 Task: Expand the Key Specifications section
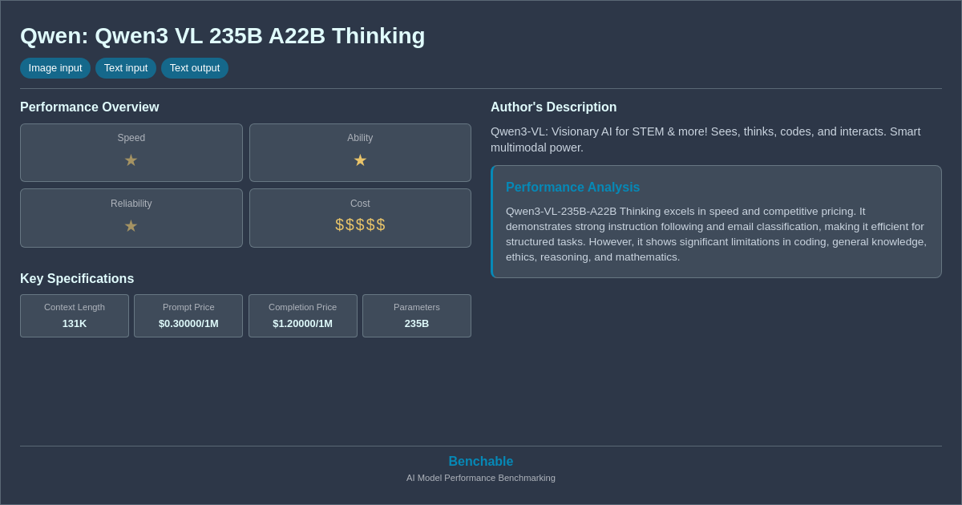[x=77, y=278]
